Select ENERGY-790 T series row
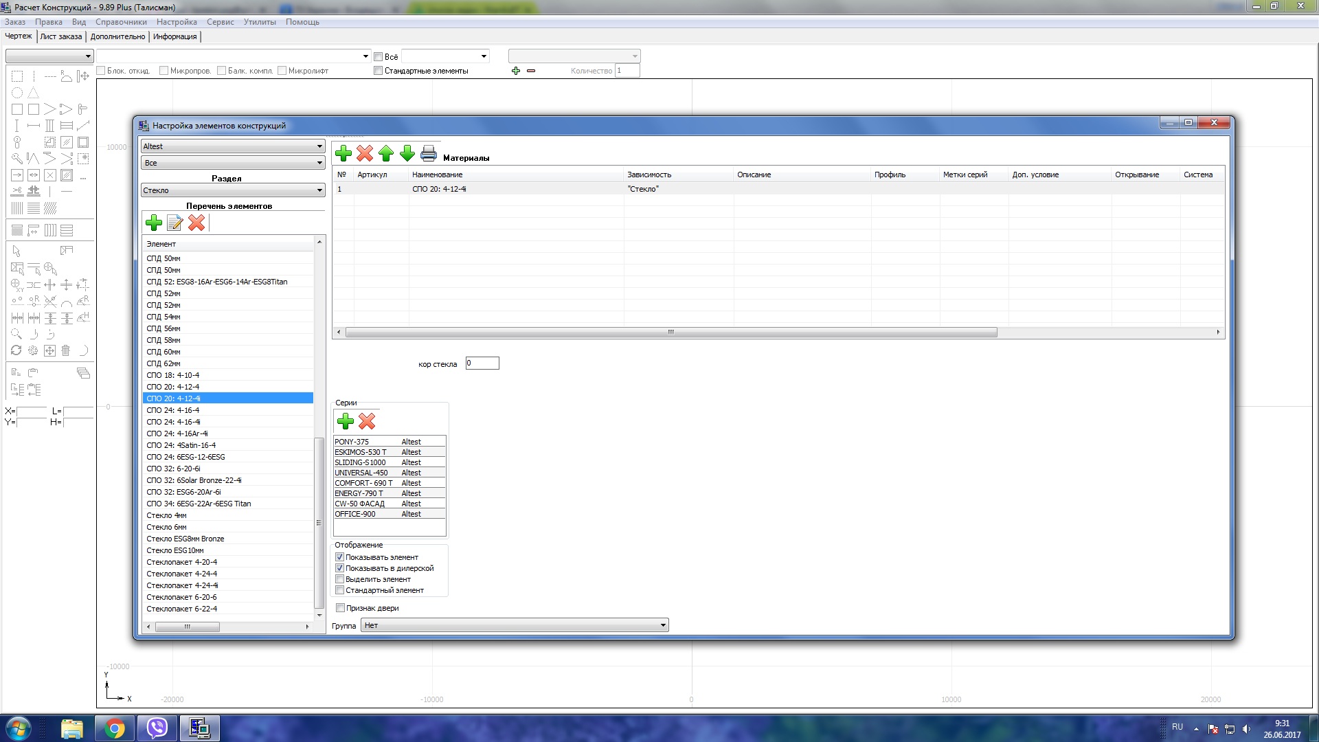 point(390,493)
